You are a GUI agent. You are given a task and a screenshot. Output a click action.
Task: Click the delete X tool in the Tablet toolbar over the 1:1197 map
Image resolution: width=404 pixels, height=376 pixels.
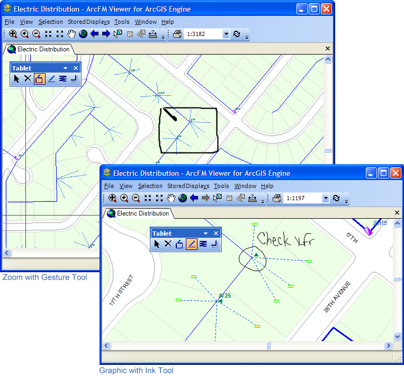[x=168, y=244]
